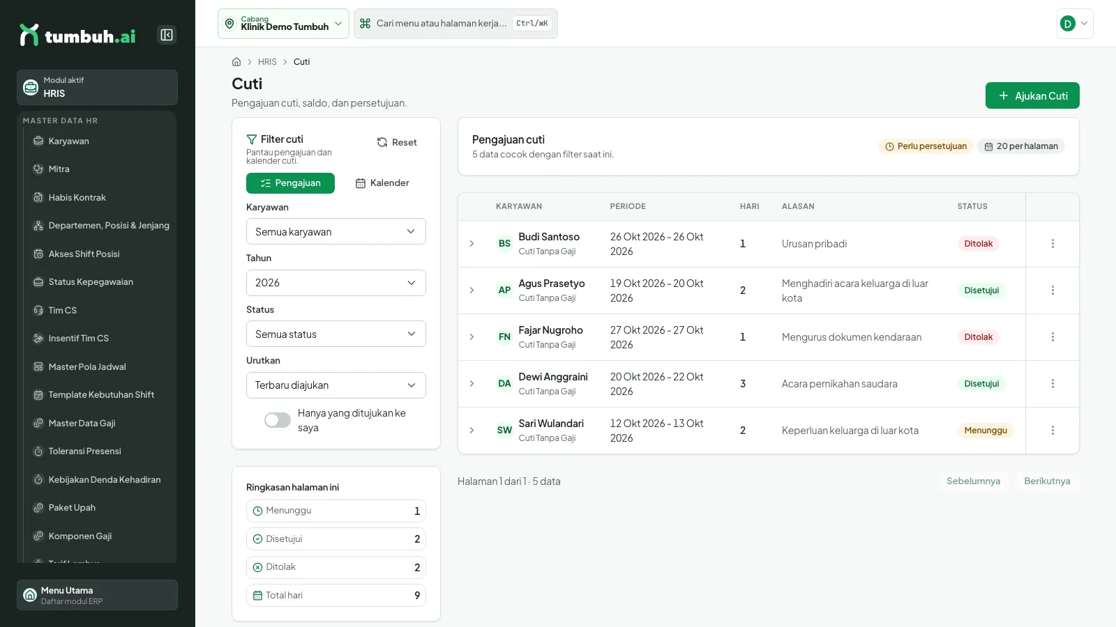Collapse the sidebar with the panel icon
The height and width of the screenshot is (627, 1116).
click(167, 35)
